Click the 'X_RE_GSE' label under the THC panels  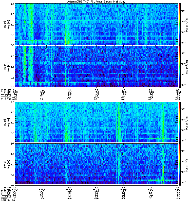(6, 187)
